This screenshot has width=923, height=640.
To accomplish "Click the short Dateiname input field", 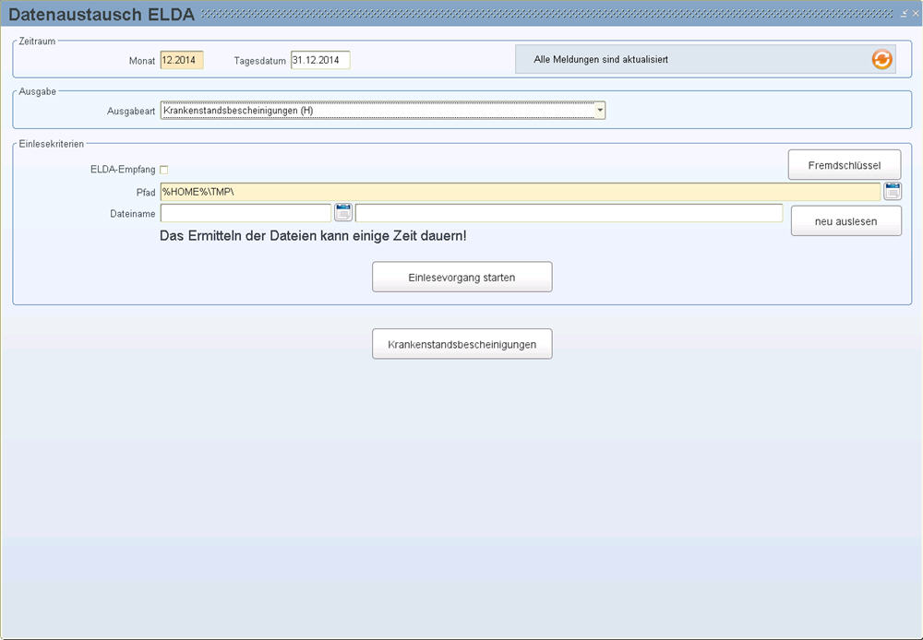I will [x=246, y=213].
